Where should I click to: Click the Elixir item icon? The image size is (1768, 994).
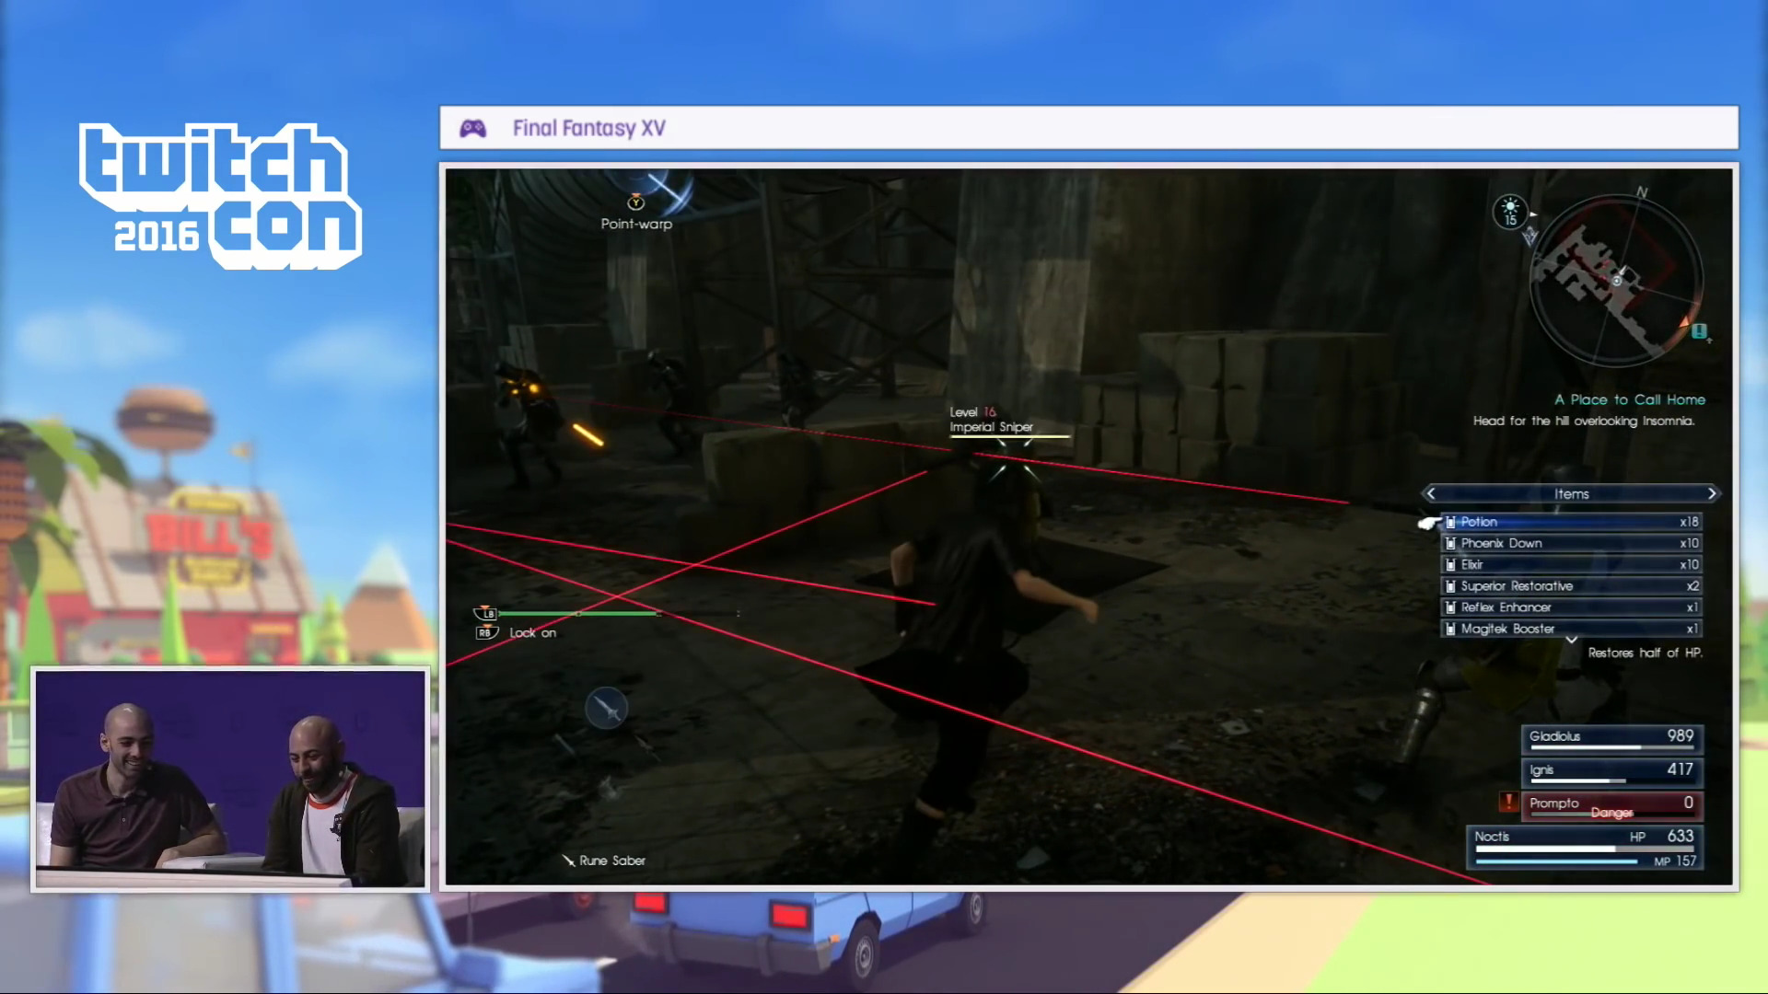[1450, 564]
